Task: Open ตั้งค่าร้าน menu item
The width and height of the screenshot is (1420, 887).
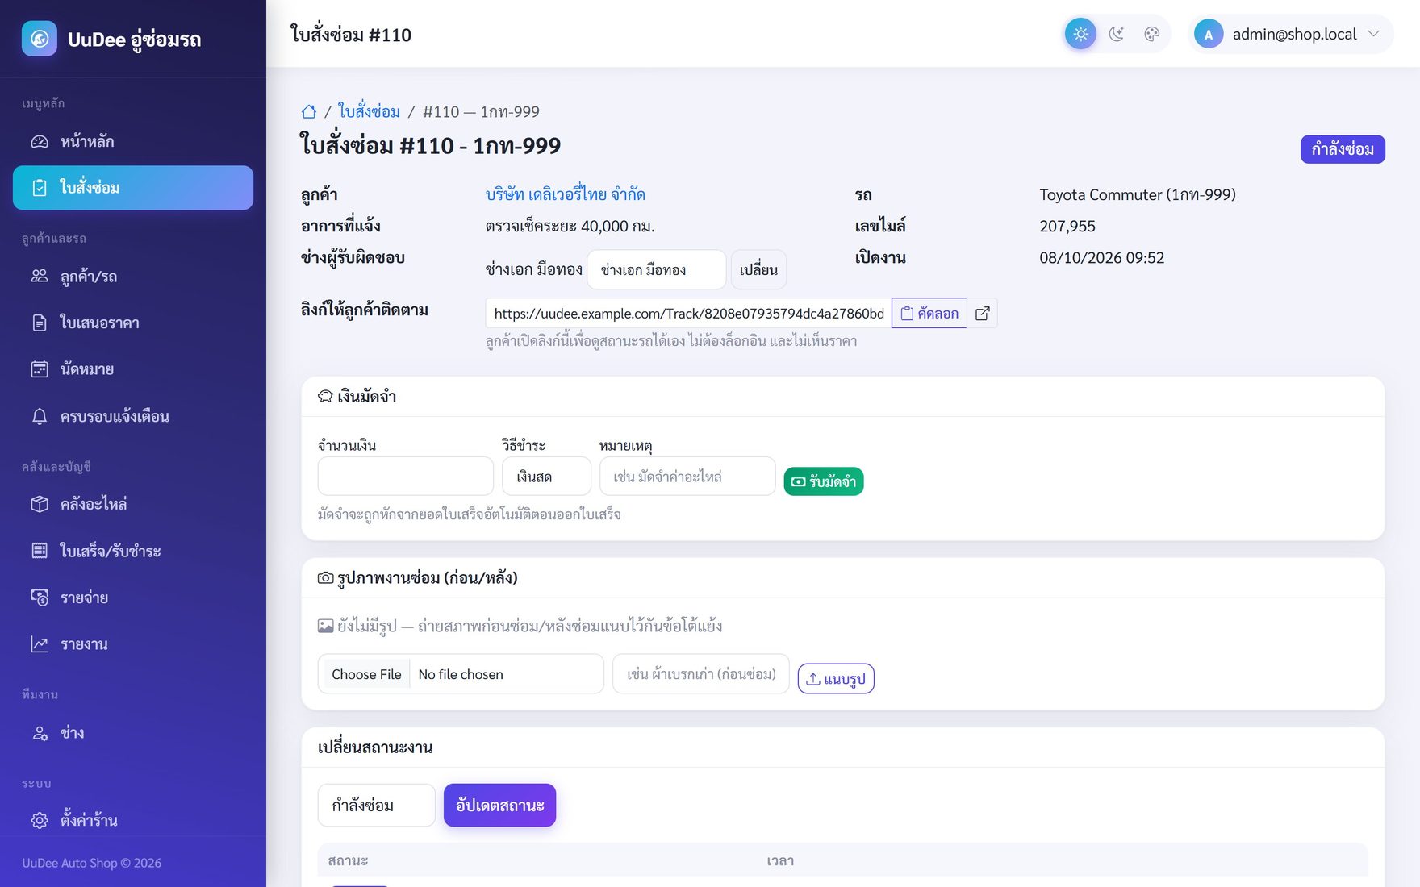Action: [x=133, y=820]
